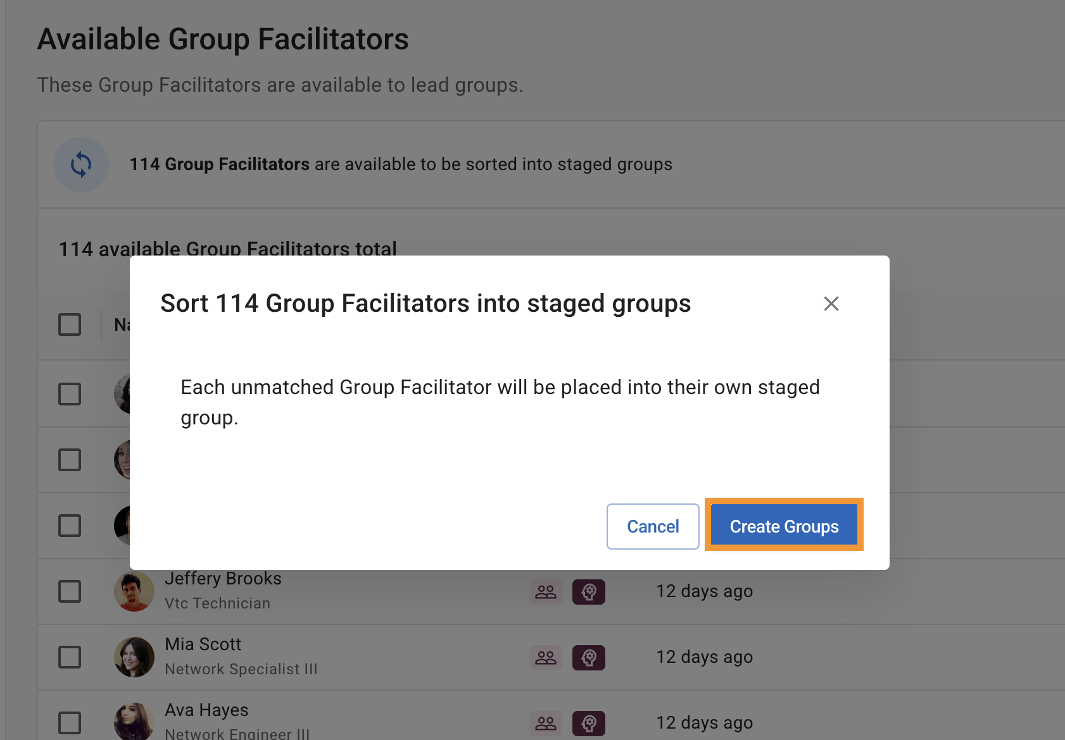Click the circular sync arrows icon
This screenshot has height=740, width=1065.
[81, 164]
